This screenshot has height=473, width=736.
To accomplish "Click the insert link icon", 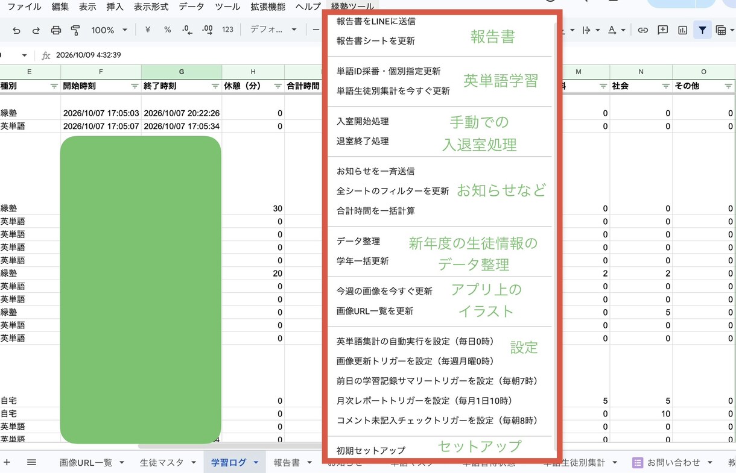I will (643, 30).
